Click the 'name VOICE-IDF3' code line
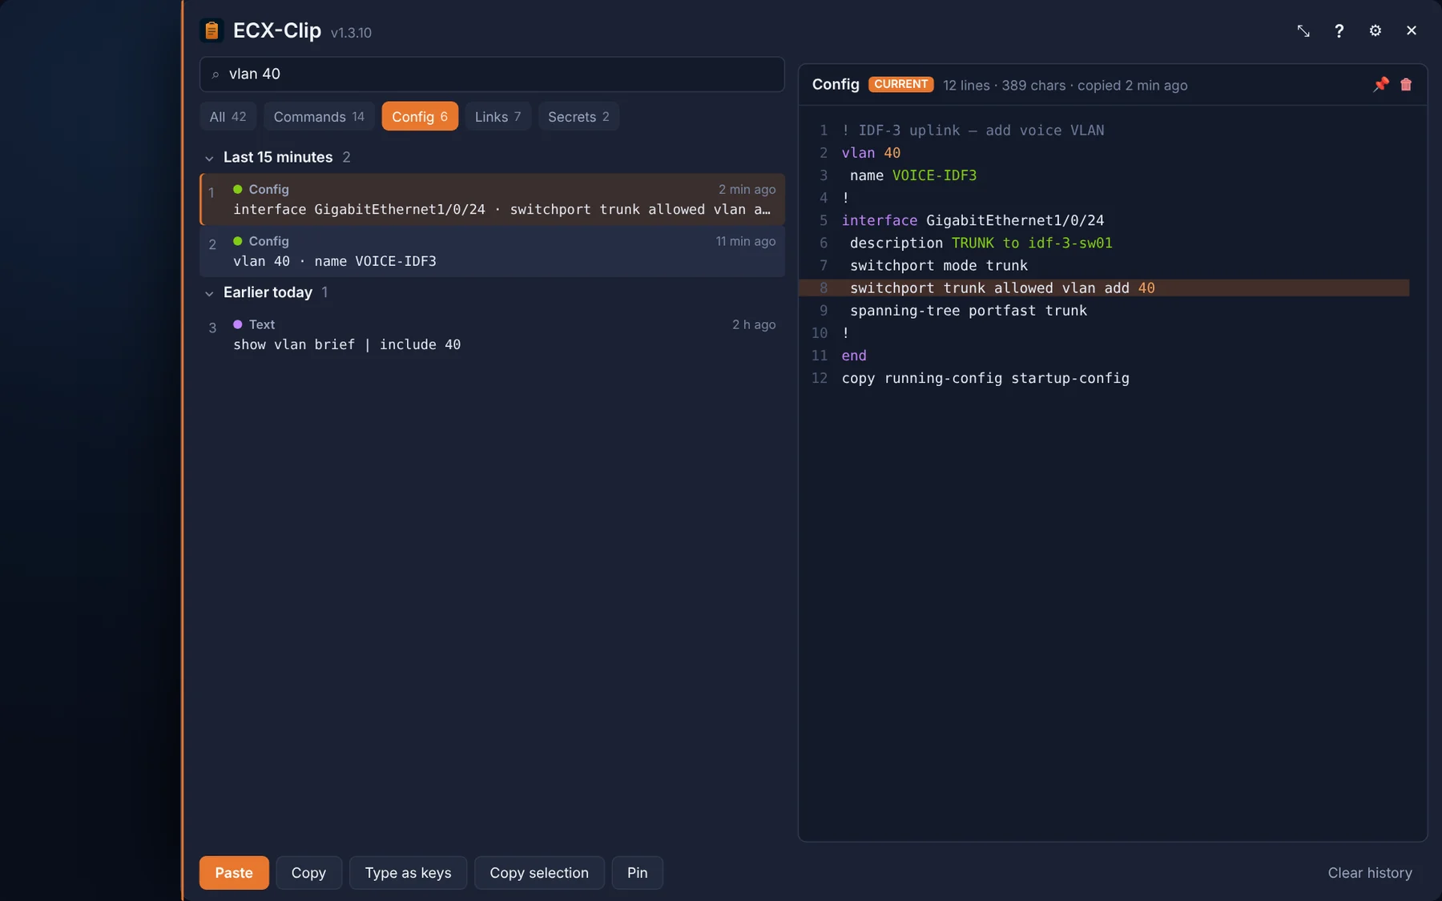1442x901 pixels. 913,175
